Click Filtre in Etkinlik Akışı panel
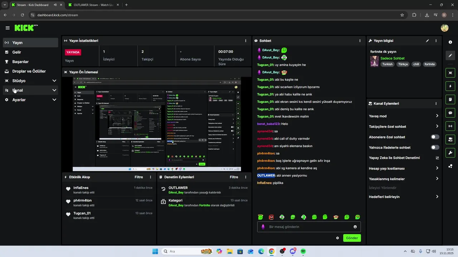The height and width of the screenshot is (257, 458). (139, 177)
